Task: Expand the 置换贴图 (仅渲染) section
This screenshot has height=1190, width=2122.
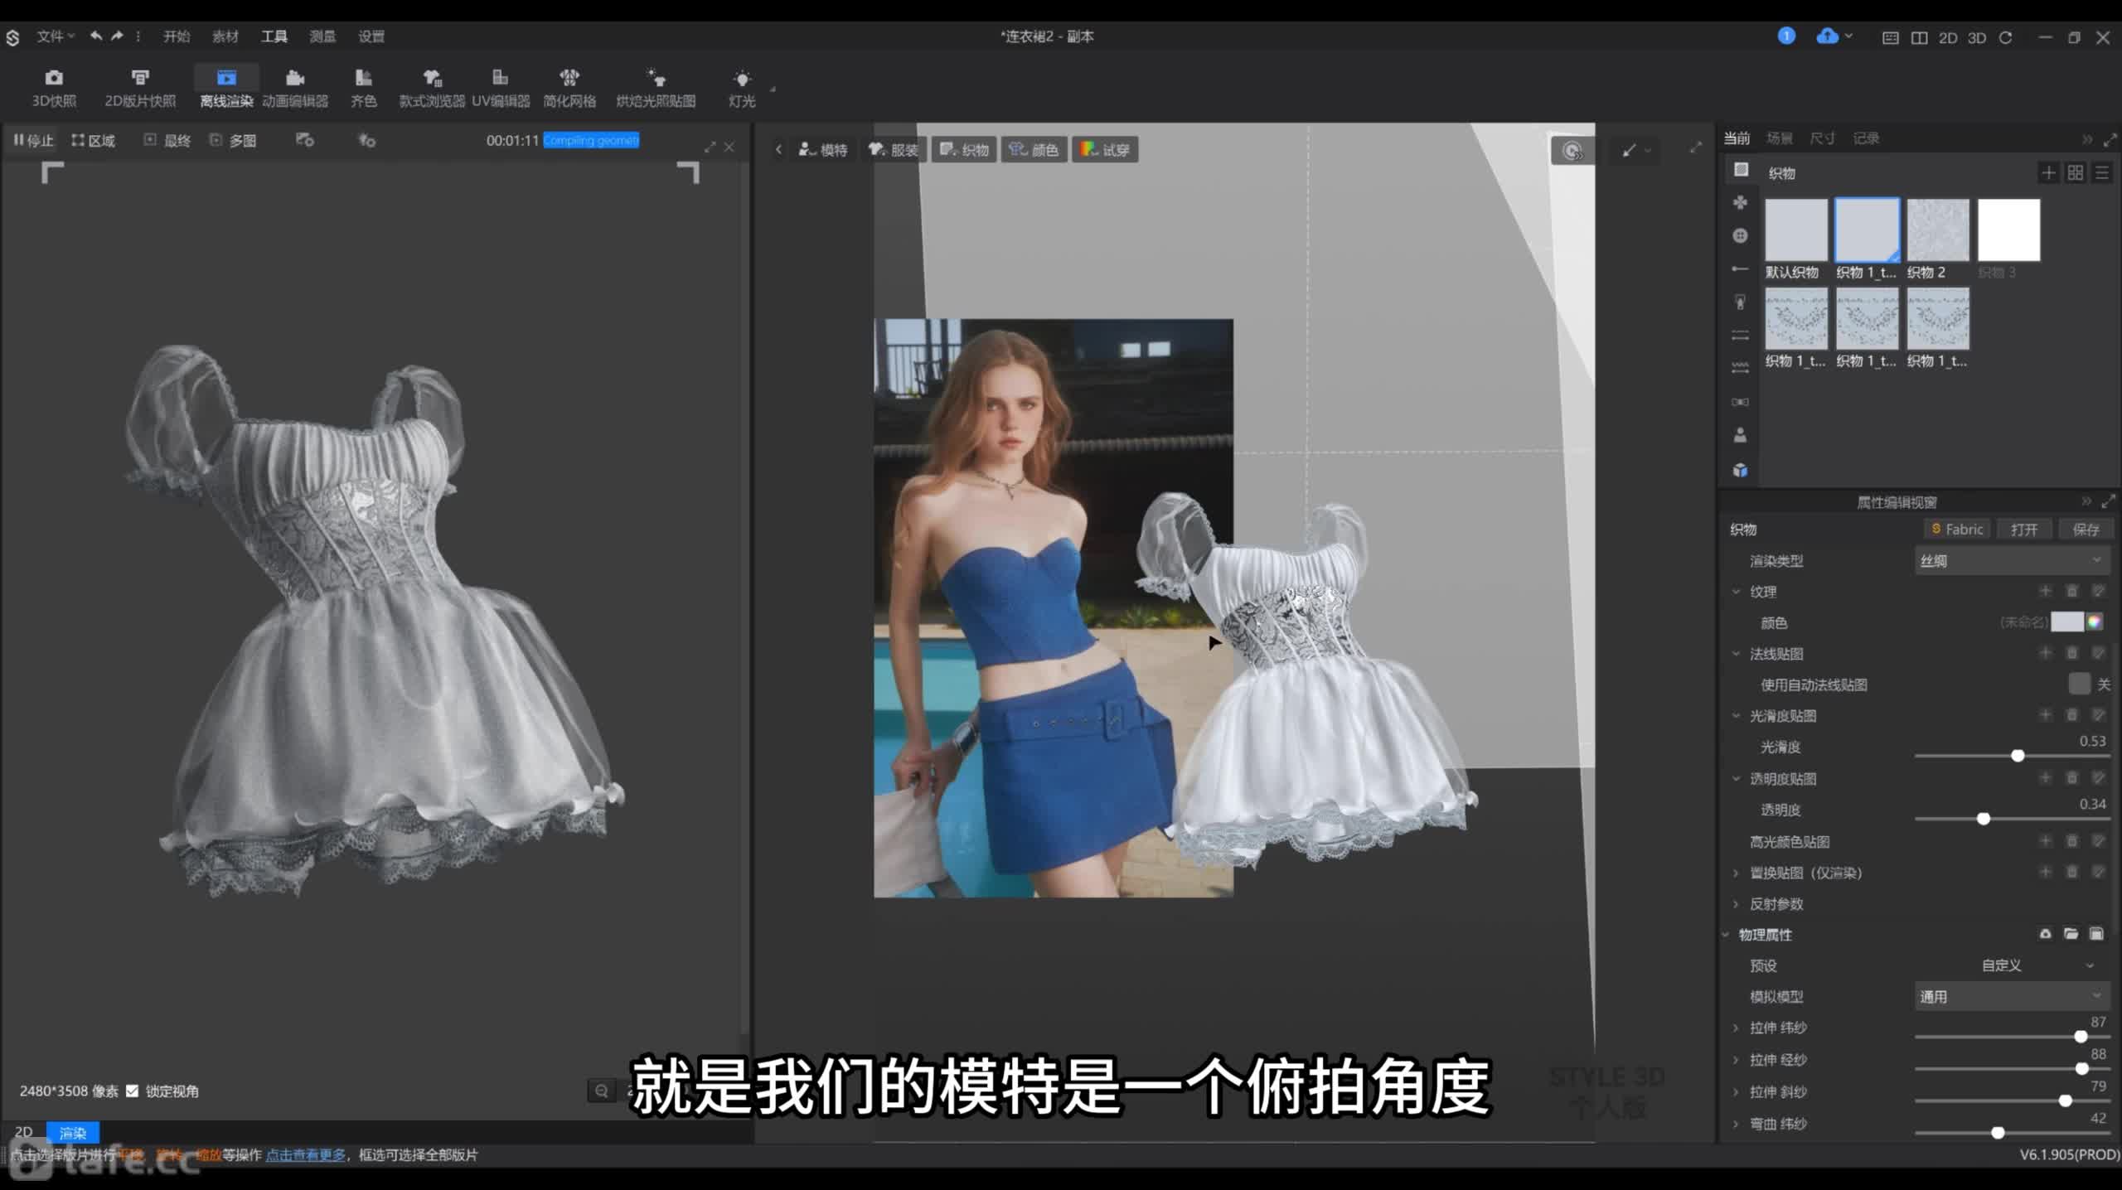Action: 1736,873
